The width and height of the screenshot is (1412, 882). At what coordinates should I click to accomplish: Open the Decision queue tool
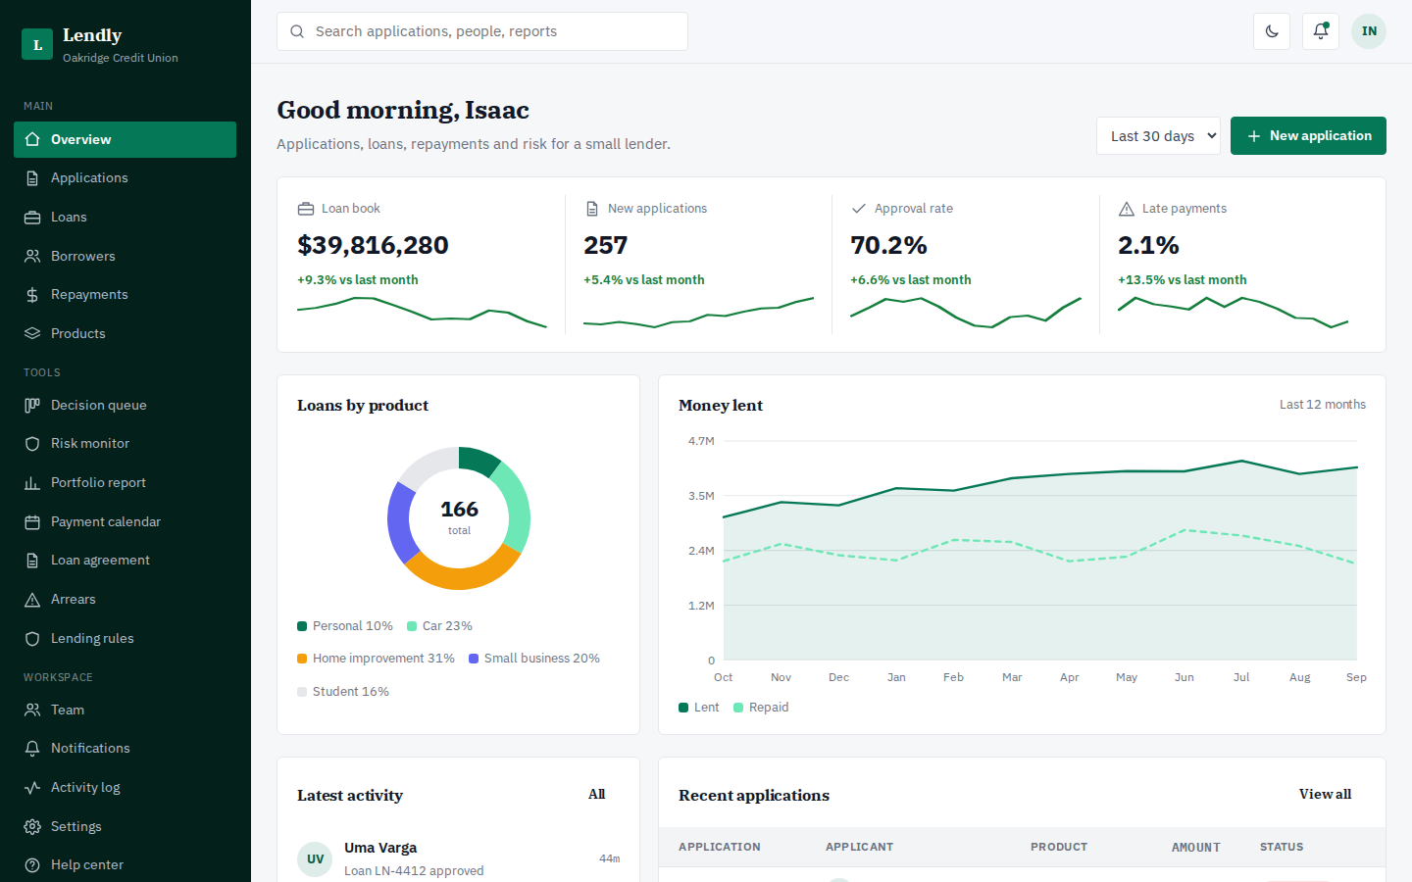(x=125, y=405)
